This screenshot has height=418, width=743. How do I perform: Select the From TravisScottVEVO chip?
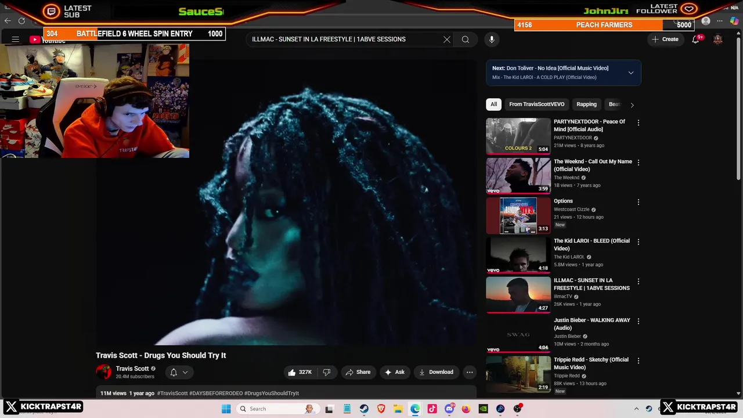[537, 105]
